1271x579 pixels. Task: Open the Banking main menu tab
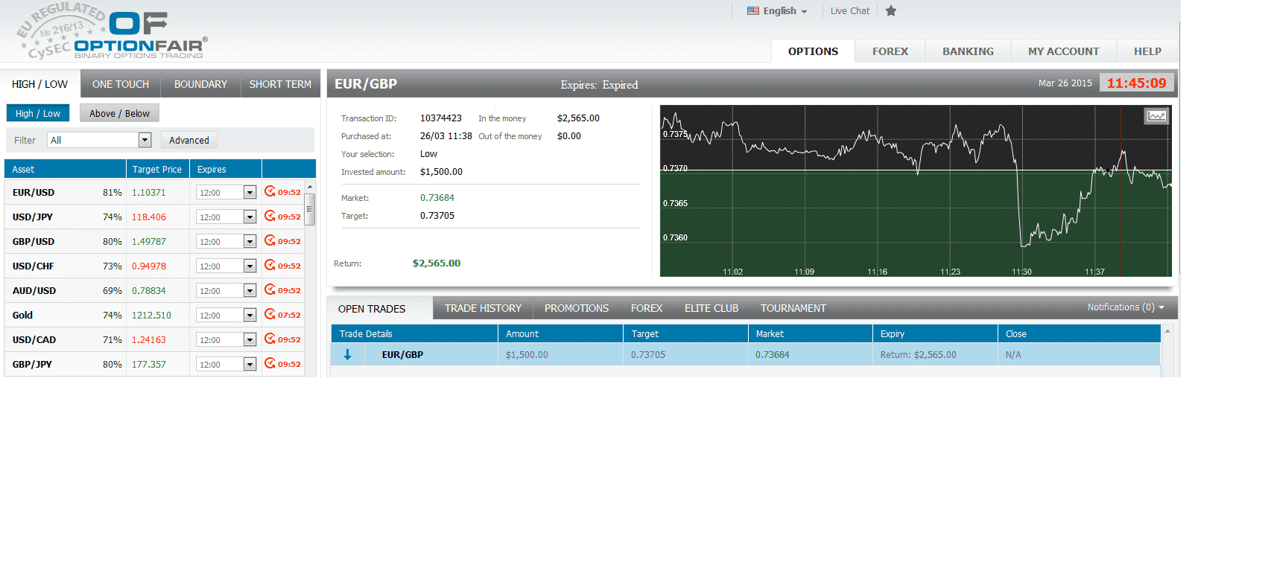coord(968,51)
